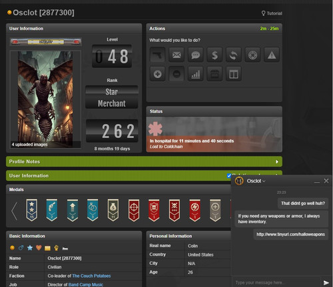Screen dimensions: 333x287
Task: Add to enemies list minus icon
Action: [x=176, y=74]
